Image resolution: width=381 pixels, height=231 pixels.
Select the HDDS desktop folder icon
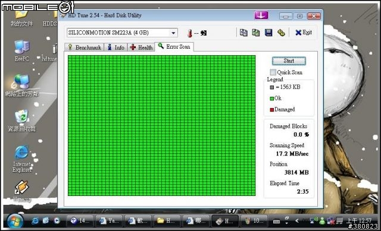click(50, 19)
